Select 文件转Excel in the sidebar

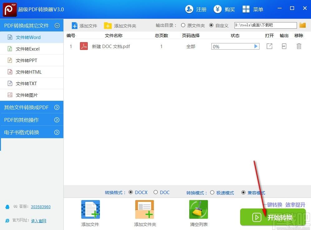[32, 49]
